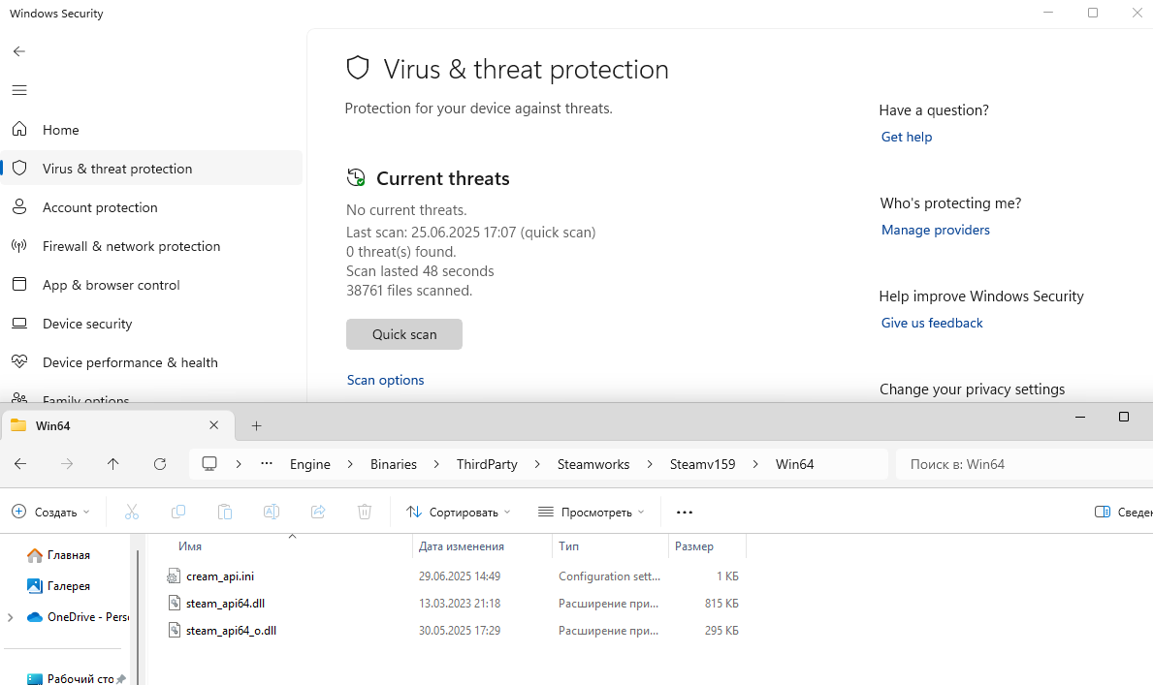Select Virus & threat protection sidebar item
This screenshot has width=1153, height=685.
150,169
